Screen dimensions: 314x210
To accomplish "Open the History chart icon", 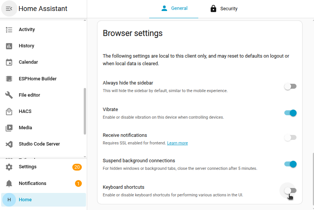I will (x=9, y=46).
